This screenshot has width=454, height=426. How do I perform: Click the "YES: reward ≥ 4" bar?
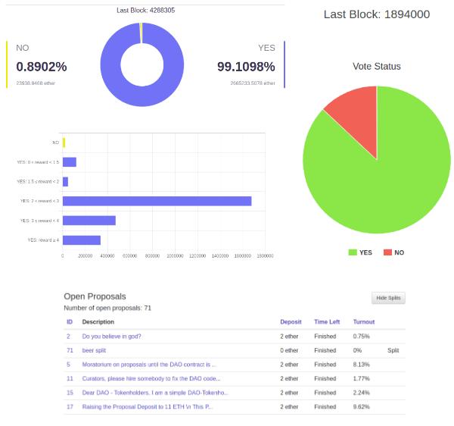tap(82, 240)
